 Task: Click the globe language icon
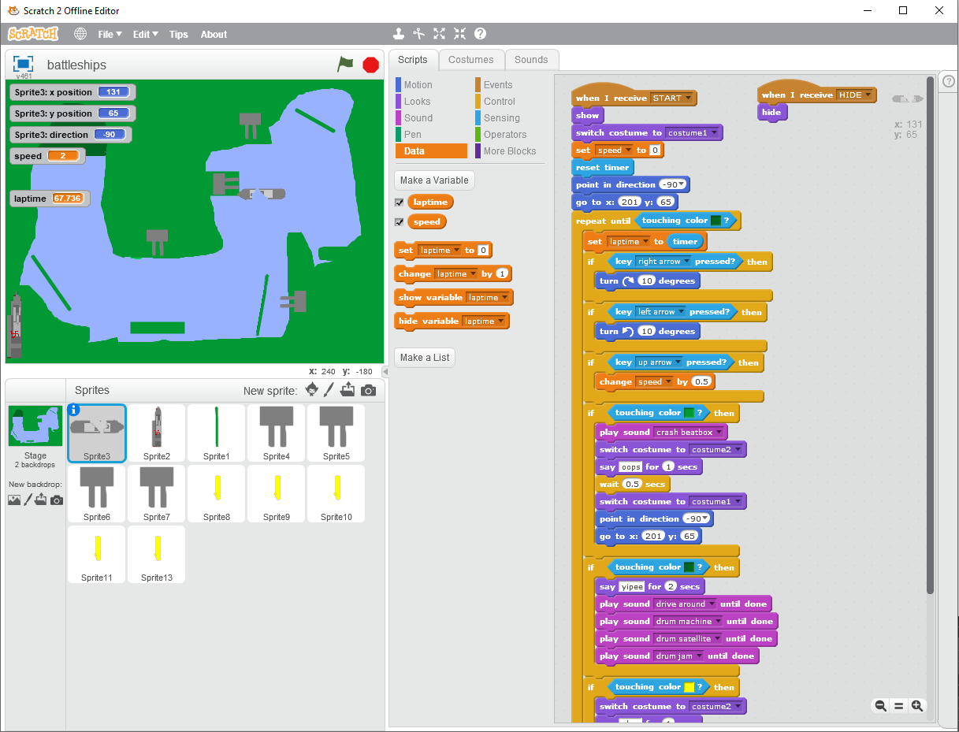click(x=80, y=34)
